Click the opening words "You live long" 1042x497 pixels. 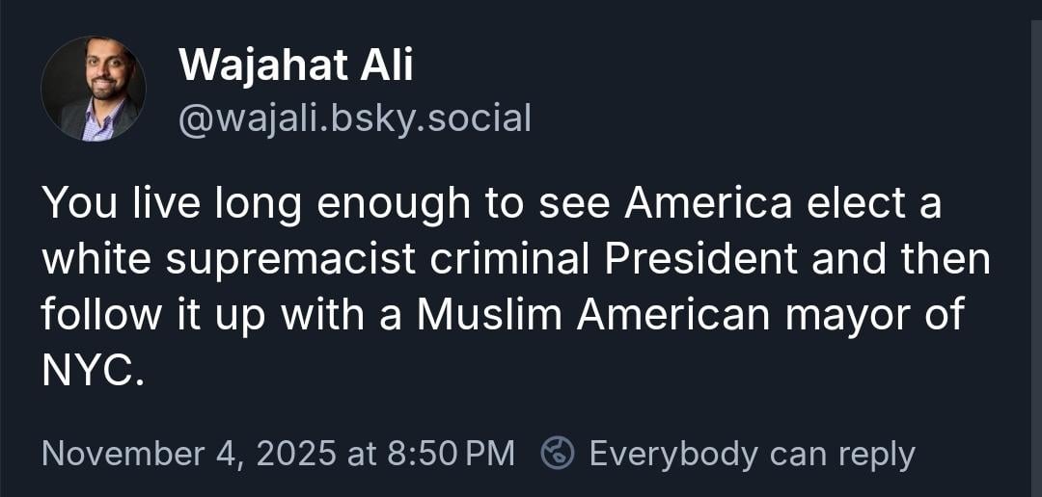(148, 203)
